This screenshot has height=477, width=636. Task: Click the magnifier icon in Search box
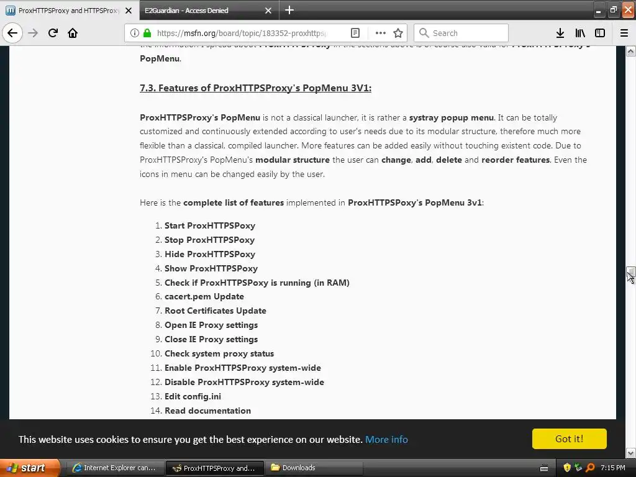tap(424, 33)
